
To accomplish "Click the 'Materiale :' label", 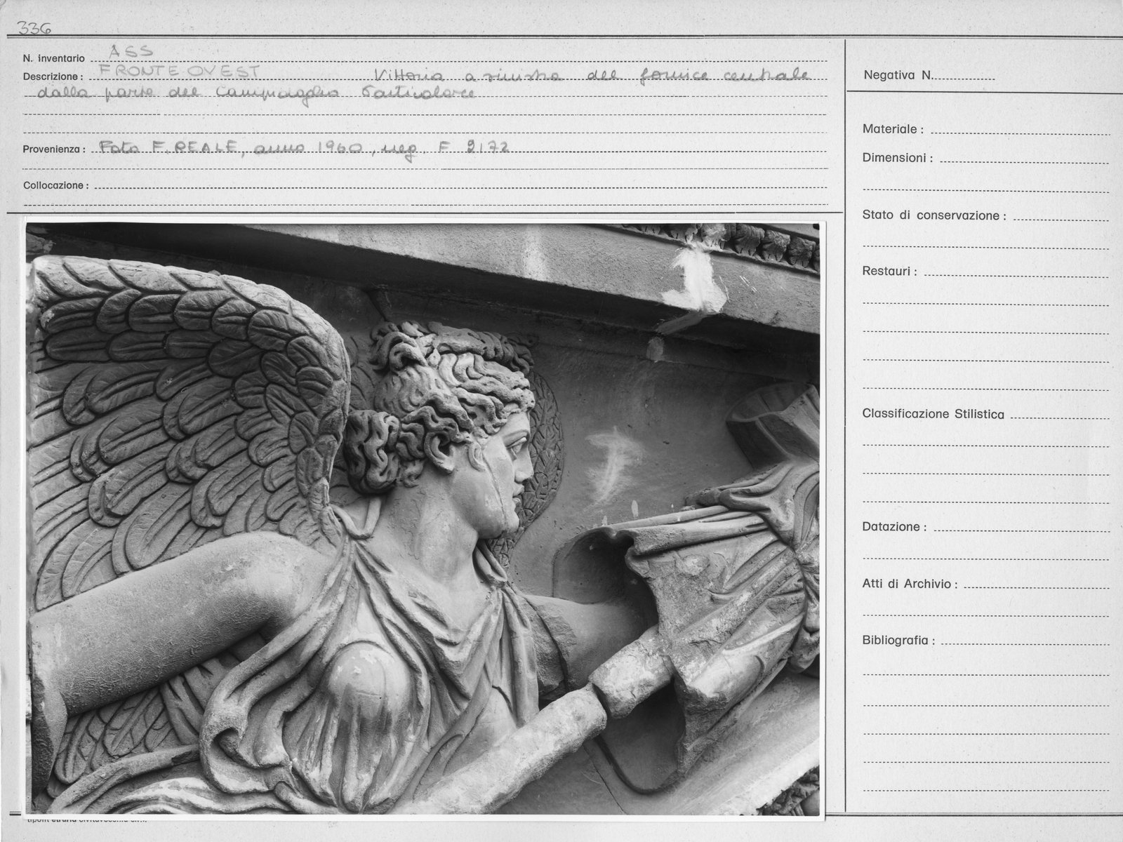I will (x=893, y=130).
